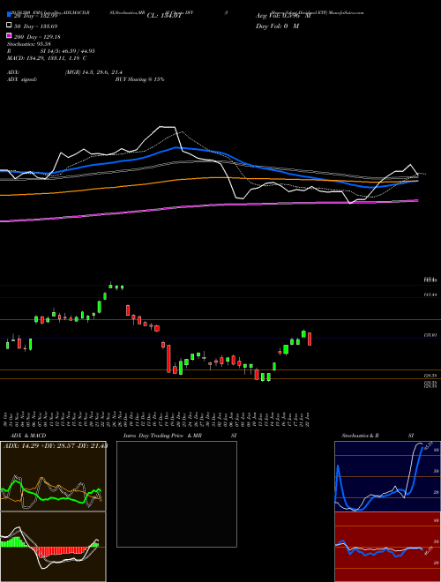441x582 pixels.
Task: Open the ADX indicator chart panel
Action: pos(53,476)
